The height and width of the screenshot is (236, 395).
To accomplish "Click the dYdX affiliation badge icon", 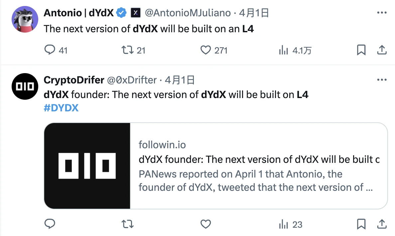I will coord(135,13).
